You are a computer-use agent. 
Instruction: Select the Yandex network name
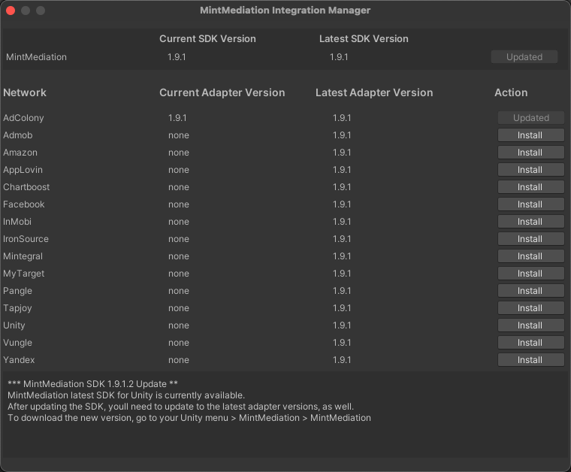tap(19, 360)
